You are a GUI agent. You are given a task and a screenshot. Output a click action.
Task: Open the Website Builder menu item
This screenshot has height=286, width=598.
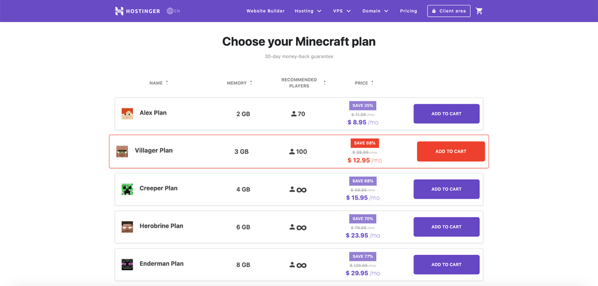click(x=265, y=11)
